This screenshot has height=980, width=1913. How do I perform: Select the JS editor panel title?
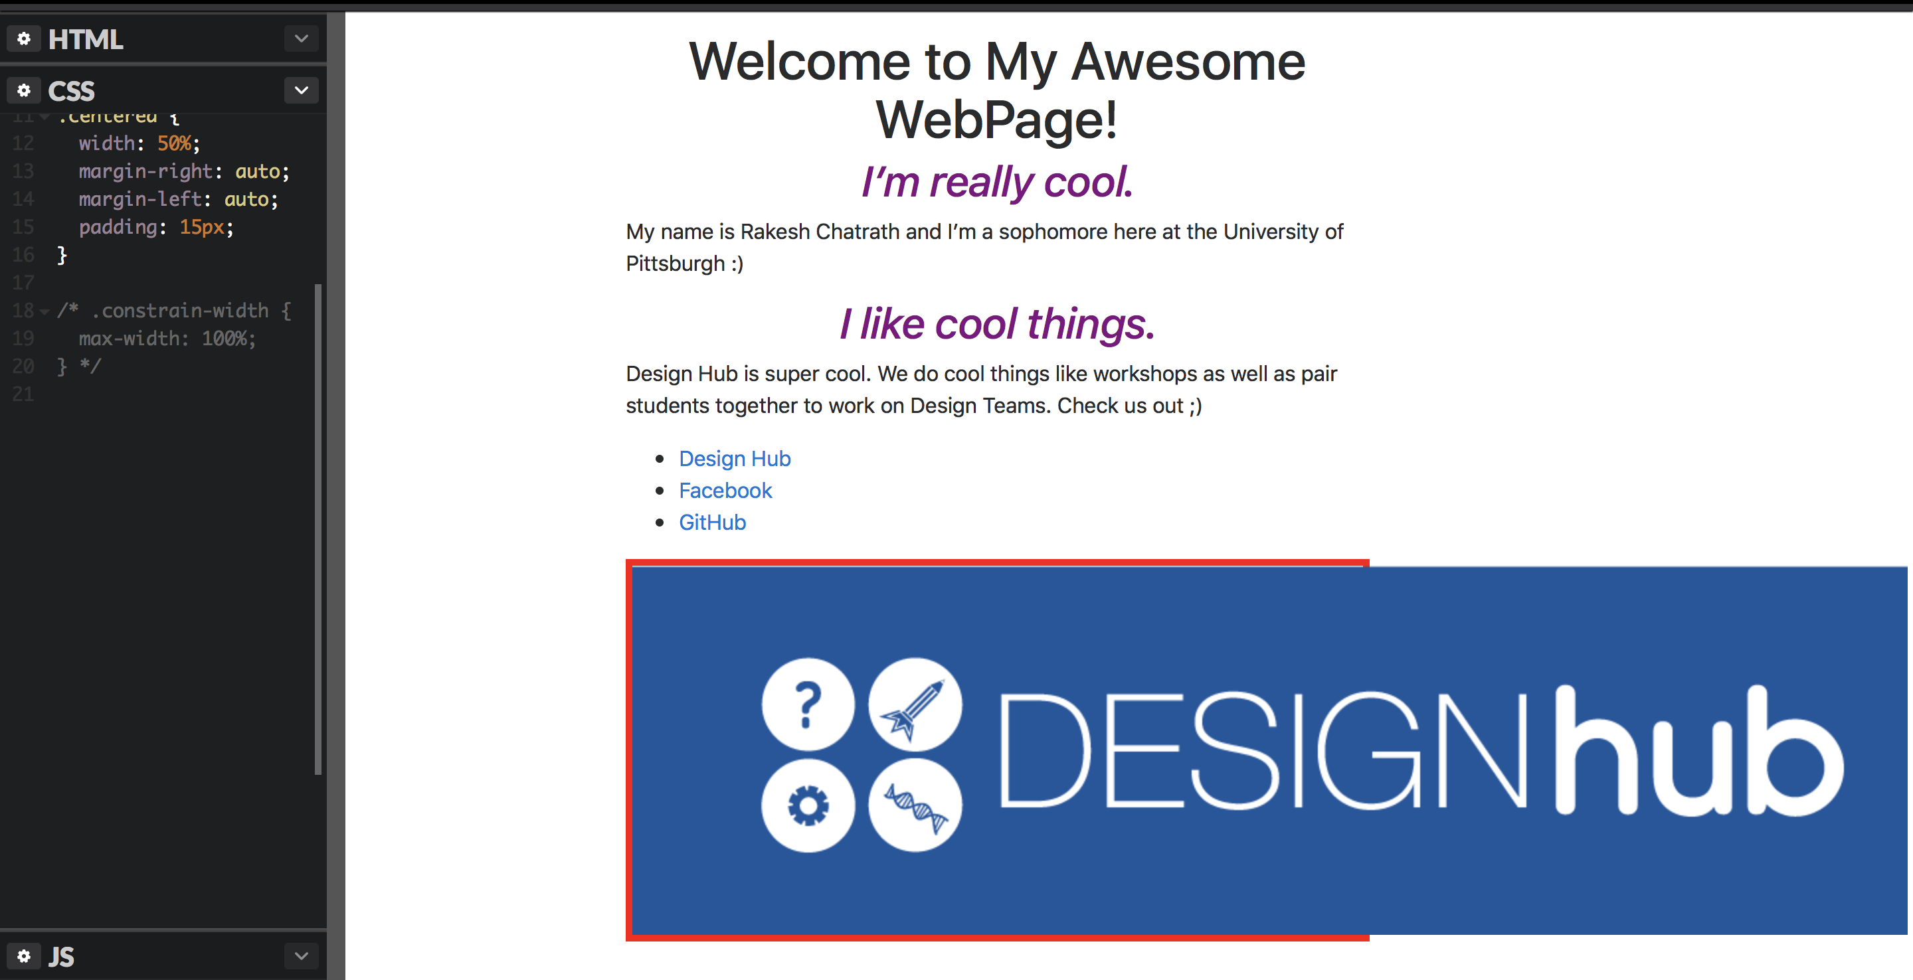61,956
